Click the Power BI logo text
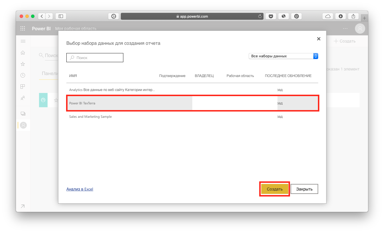Viewport: 384px width, 233px height. tap(41, 29)
